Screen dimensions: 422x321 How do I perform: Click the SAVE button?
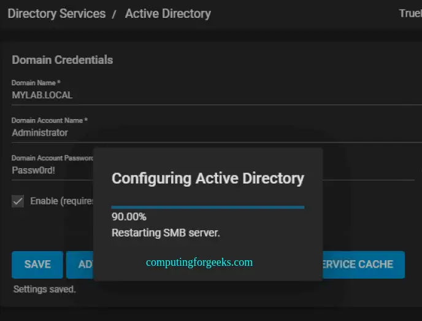pyautogui.click(x=37, y=265)
